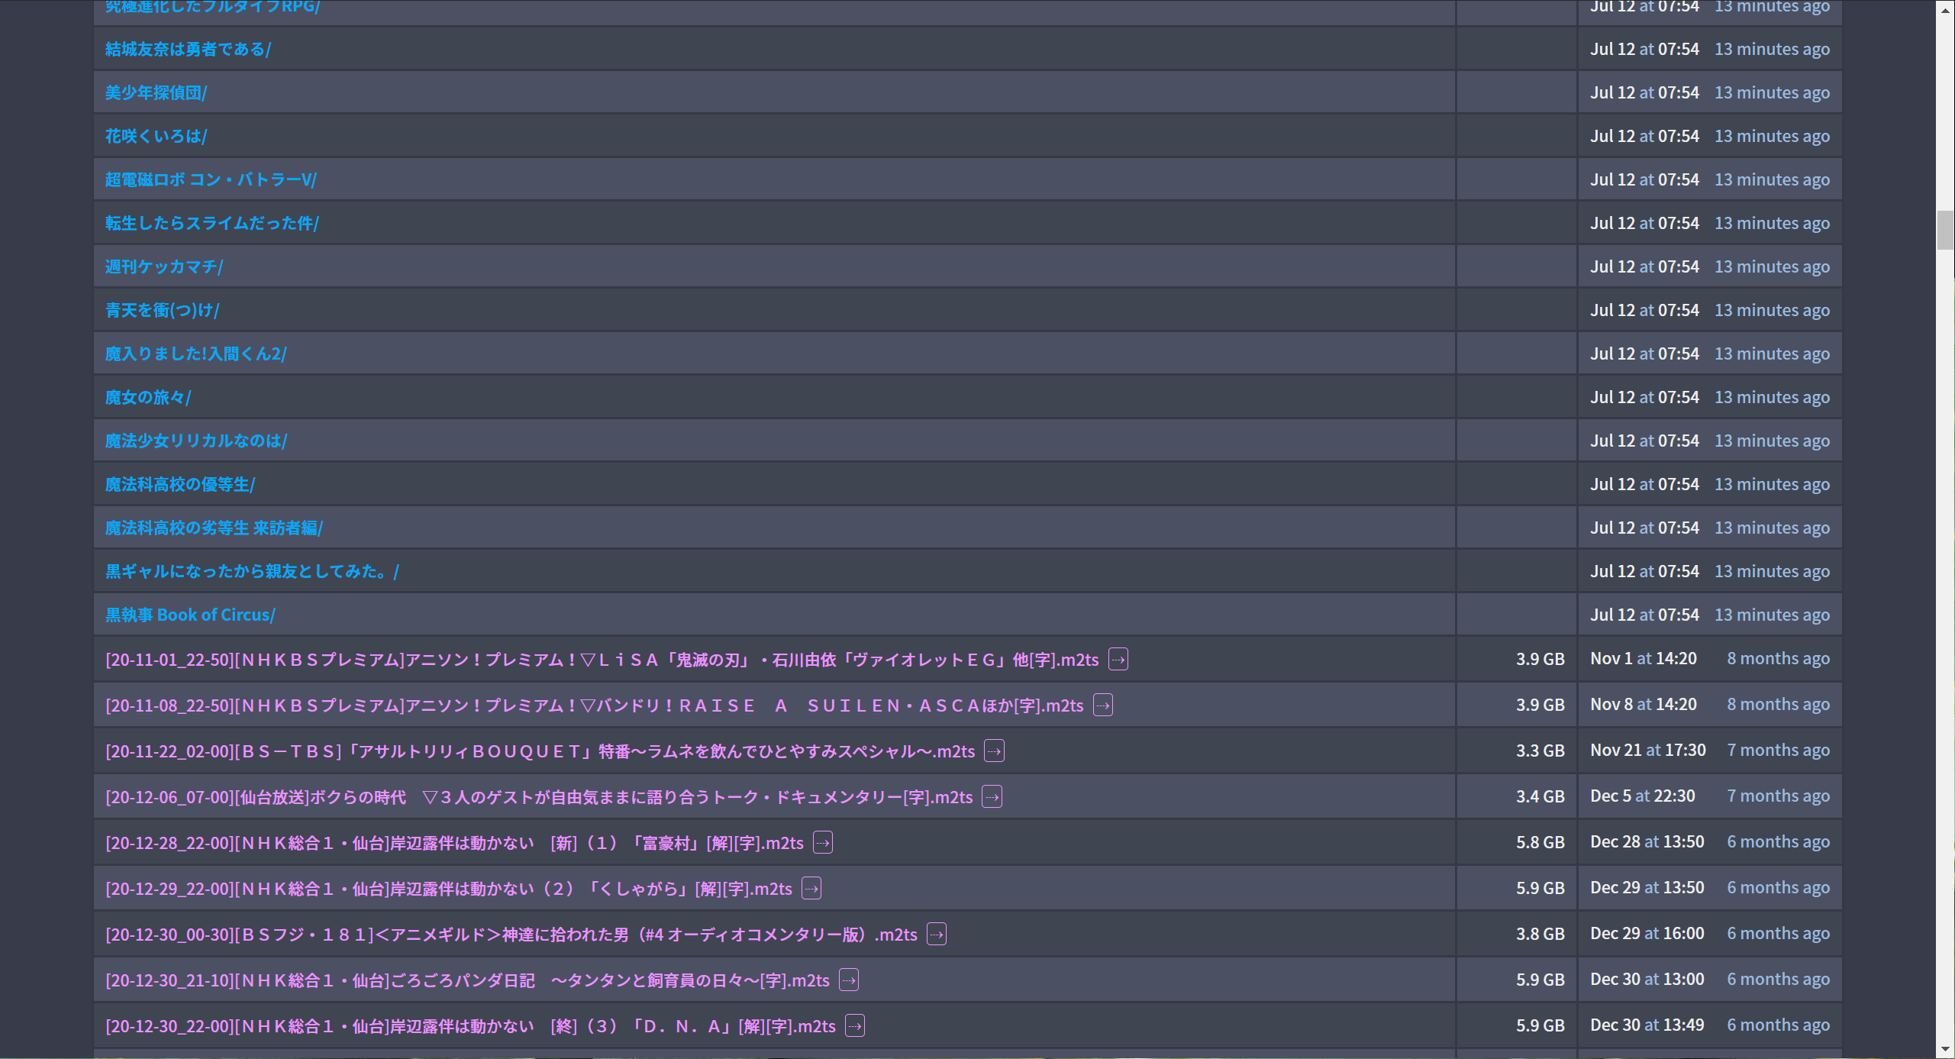This screenshot has height=1059, width=1955.
Task: Click arrow icon beside 岸辺露伴 富豪村 file
Action: [822, 842]
